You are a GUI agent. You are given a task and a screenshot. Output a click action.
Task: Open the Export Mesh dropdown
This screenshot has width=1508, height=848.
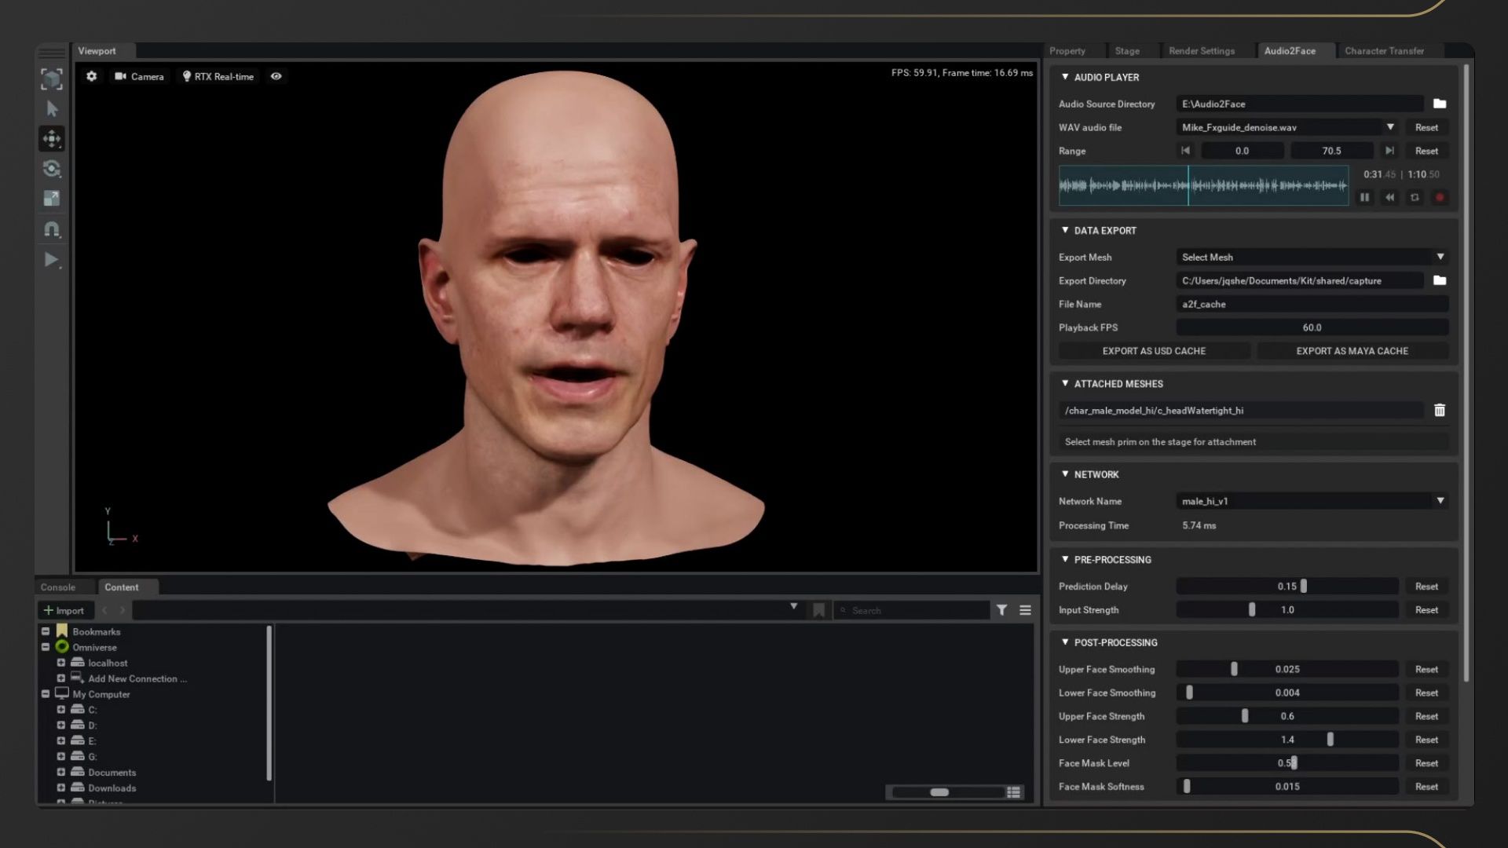(x=1312, y=257)
